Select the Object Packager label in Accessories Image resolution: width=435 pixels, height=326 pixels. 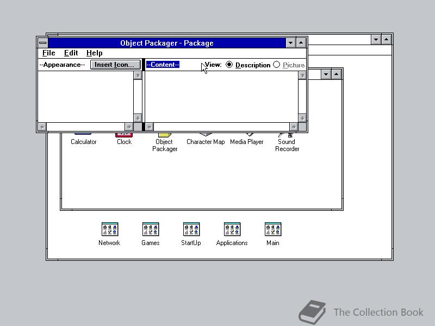pyautogui.click(x=165, y=145)
